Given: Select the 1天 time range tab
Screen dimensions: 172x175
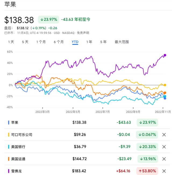Looking at the screenshot, I should tap(11, 42).
